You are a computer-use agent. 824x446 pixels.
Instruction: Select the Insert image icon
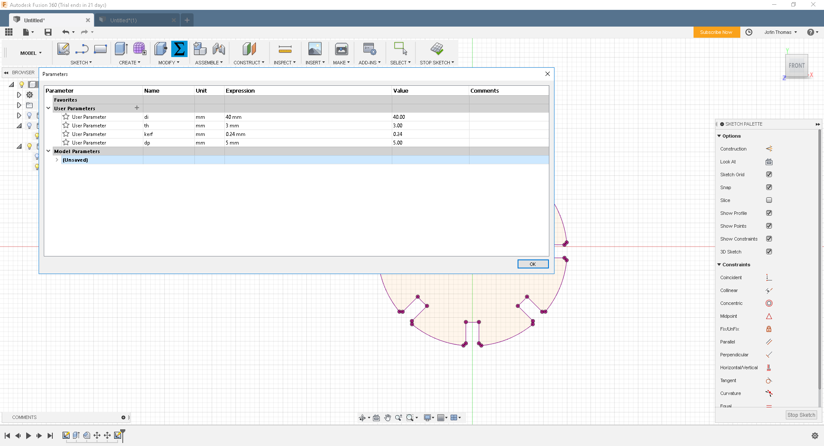tap(315, 49)
